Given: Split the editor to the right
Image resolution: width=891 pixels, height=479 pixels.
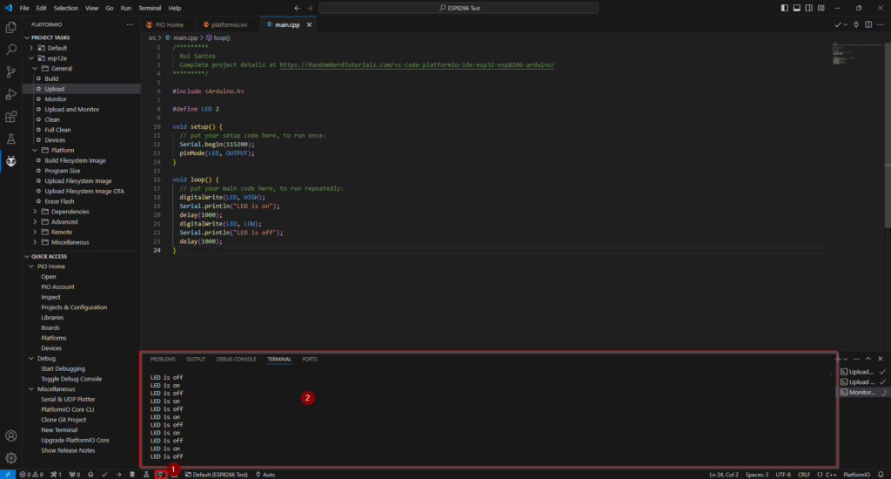Looking at the screenshot, I should (868, 25).
